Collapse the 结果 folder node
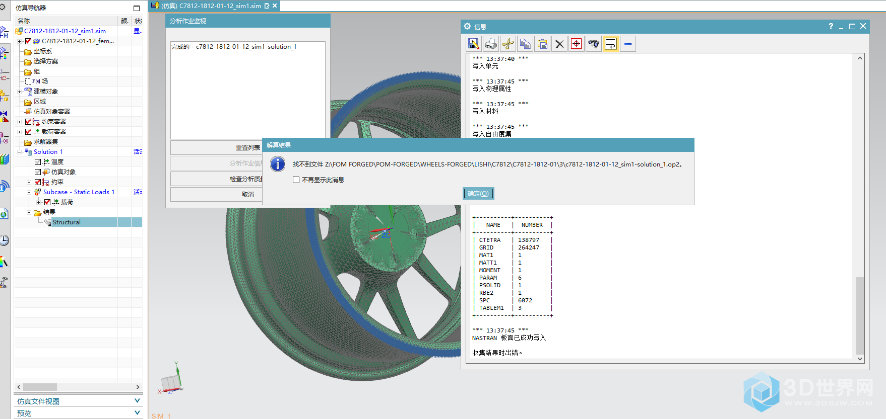The height and width of the screenshot is (419, 886). 29,212
